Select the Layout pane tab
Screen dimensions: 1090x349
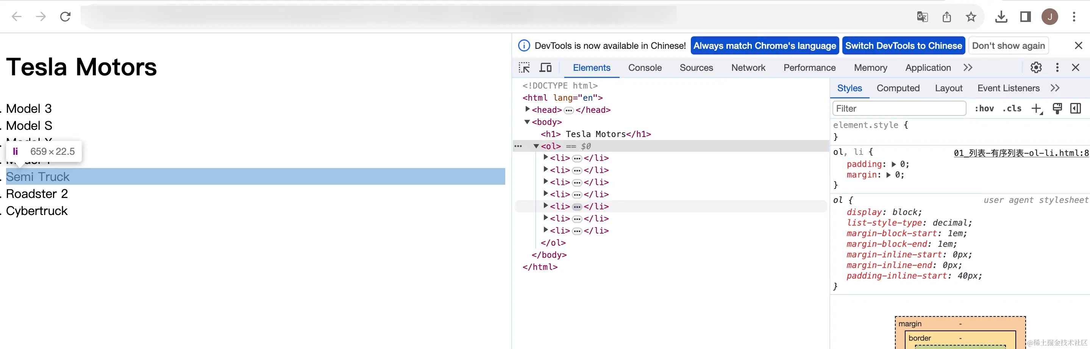[x=948, y=88]
